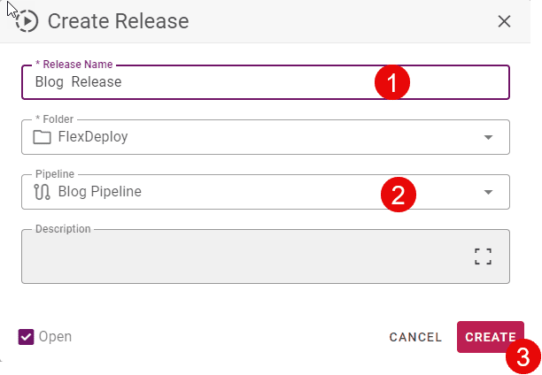Close the Create Release dialog

504,21
